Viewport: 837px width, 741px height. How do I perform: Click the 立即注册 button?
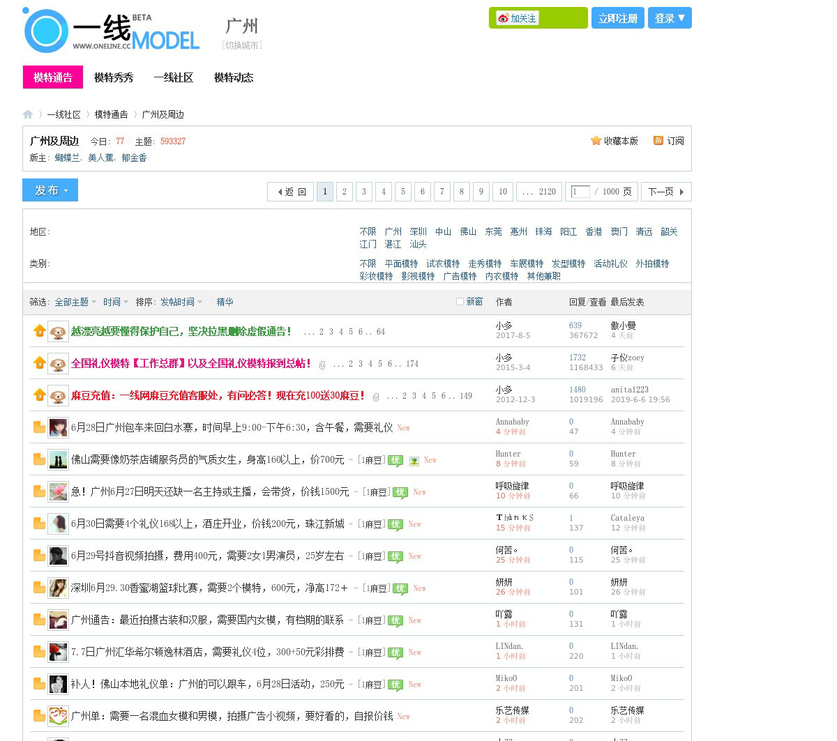point(617,18)
